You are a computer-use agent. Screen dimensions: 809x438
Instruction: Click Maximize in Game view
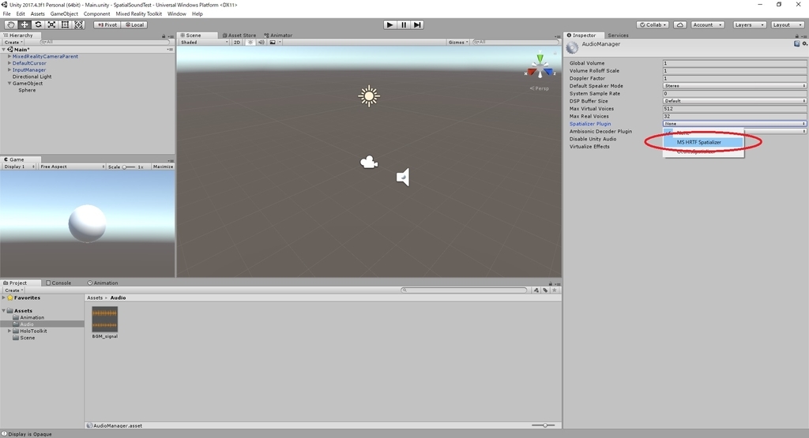tap(163, 167)
